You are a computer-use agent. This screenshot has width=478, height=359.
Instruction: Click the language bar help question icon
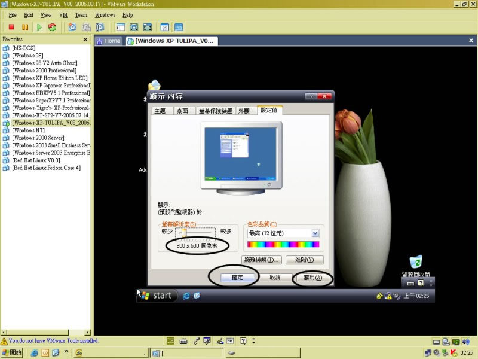(243, 340)
